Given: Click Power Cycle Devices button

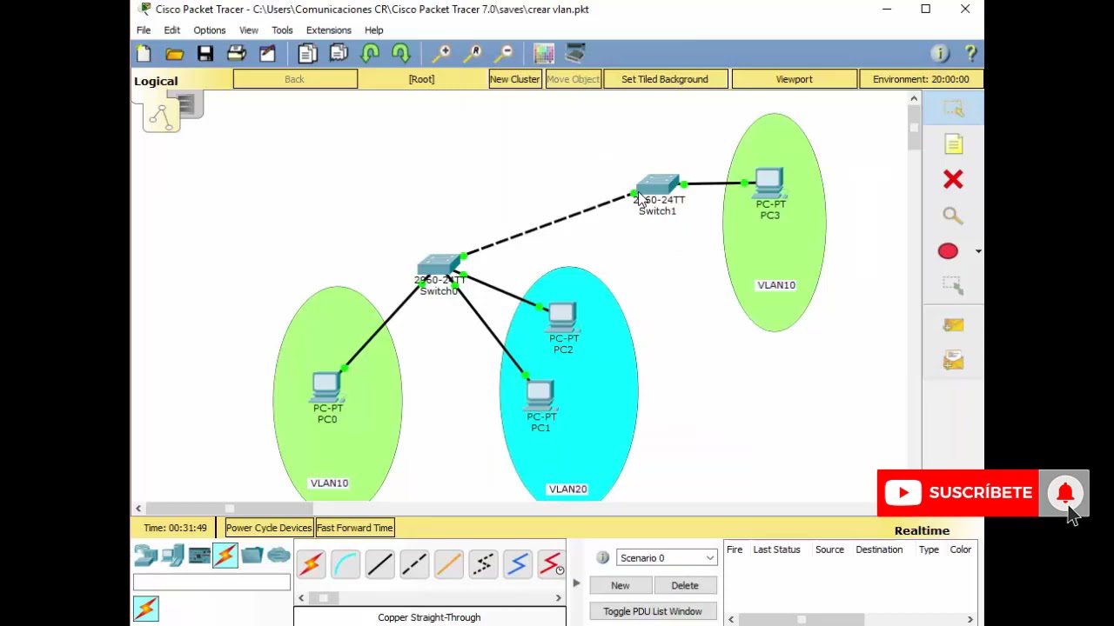Looking at the screenshot, I should pos(269,528).
